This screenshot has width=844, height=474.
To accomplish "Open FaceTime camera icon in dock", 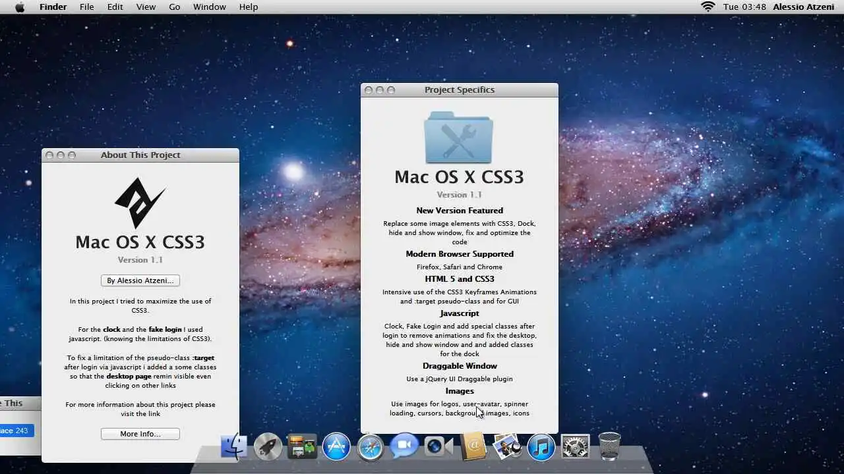I will click(438, 447).
